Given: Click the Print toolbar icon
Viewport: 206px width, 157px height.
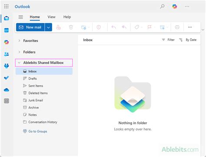Looking at the screenshot, I should point(177,27).
